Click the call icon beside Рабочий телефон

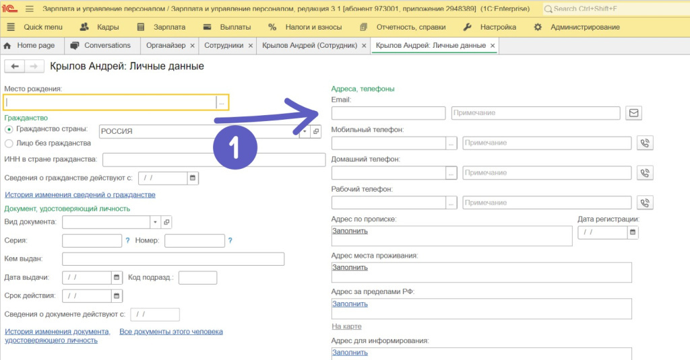(646, 203)
